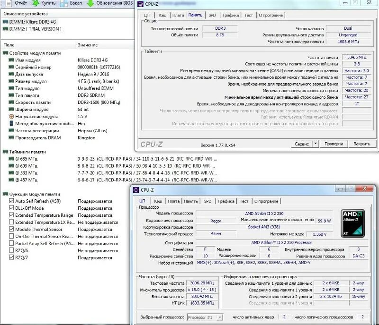Click the AMD Athlon II X2 logo
The height and width of the screenshot is (325, 379).
tap(352, 223)
